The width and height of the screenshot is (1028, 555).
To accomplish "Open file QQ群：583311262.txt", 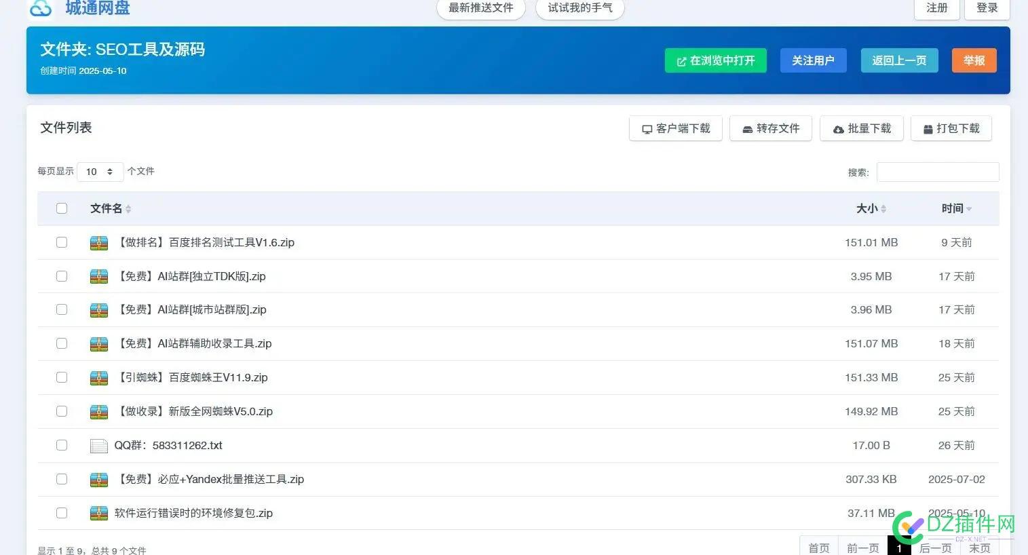I will pos(168,445).
